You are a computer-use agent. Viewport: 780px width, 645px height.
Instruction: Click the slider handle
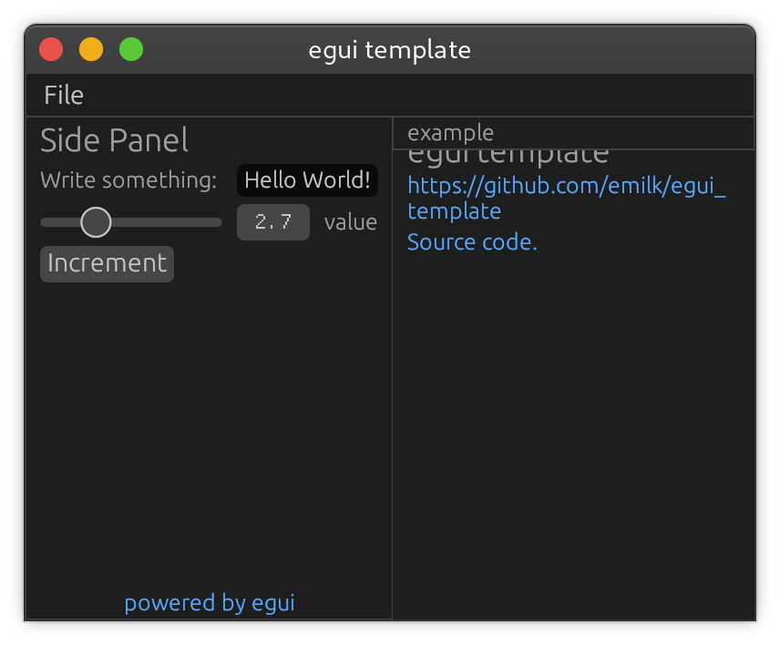point(95,222)
